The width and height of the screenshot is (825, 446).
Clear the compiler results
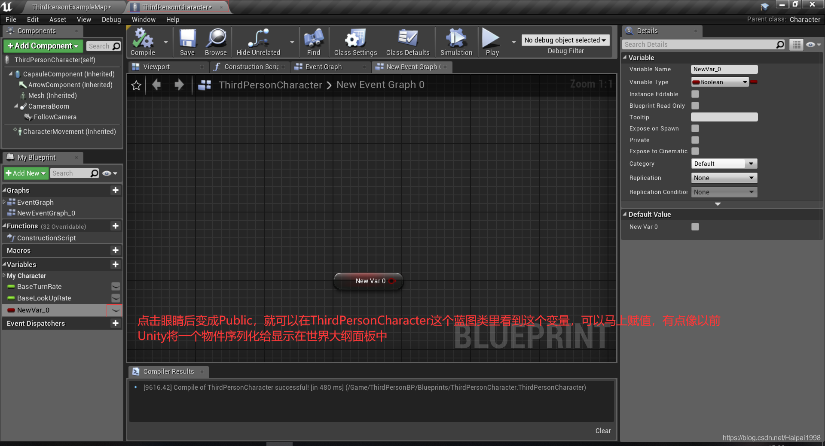pos(603,431)
